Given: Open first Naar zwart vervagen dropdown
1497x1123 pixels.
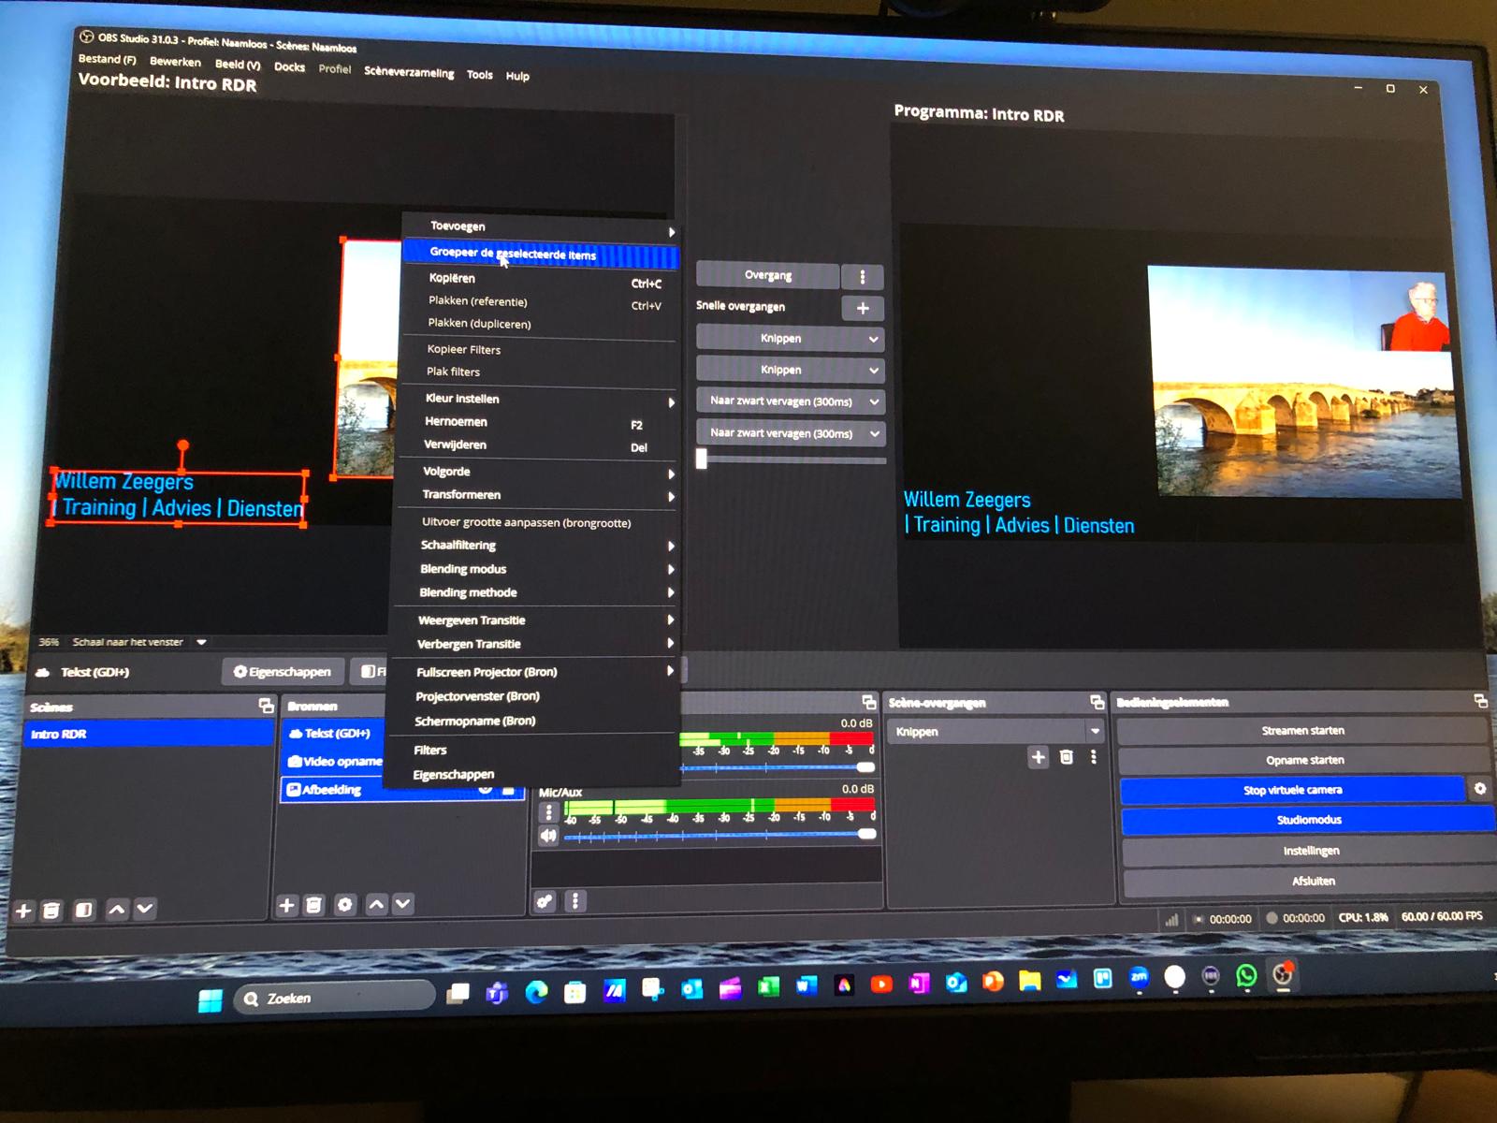Looking at the screenshot, I should click(791, 401).
